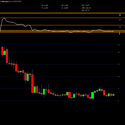This screenshot has height=125, width=125.
Task: Click the 'OL: 0.71' value
Action: 85,10
